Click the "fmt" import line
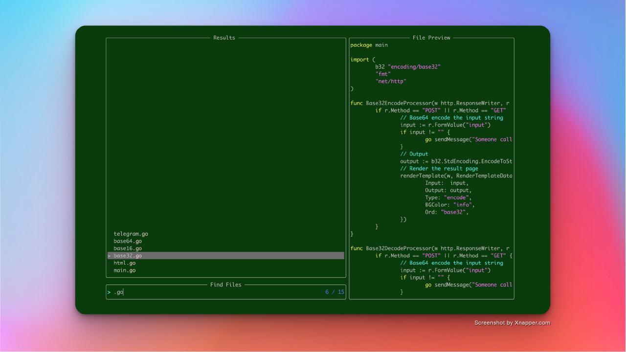626x352 pixels. coord(383,74)
